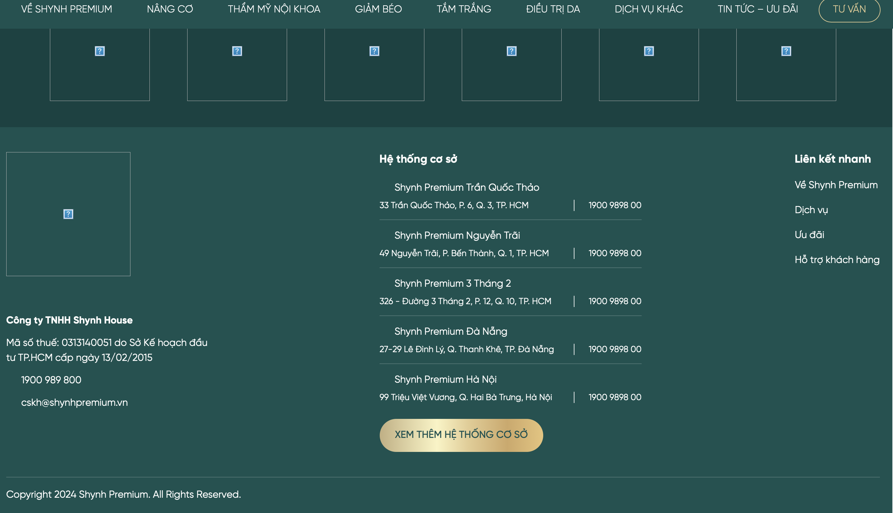Click the broken footer logo image
The image size is (893, 513).
pyautogui.click(x=68, y=214)
